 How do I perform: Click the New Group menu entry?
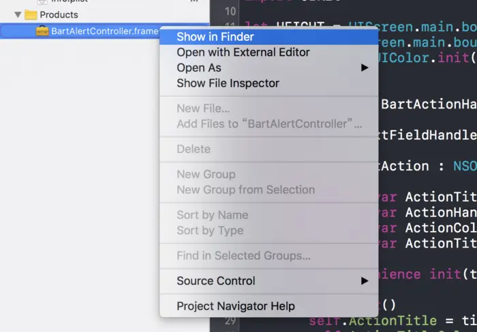(206, 175)
